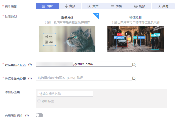Show help for 数据集输出位置
The width and height of the screenshot is (187, 119).
pos(30,79)
